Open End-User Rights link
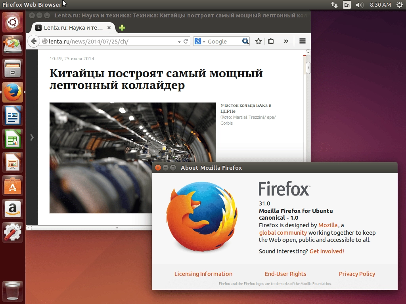The image size is (406, 304). [x=285, y=274]
